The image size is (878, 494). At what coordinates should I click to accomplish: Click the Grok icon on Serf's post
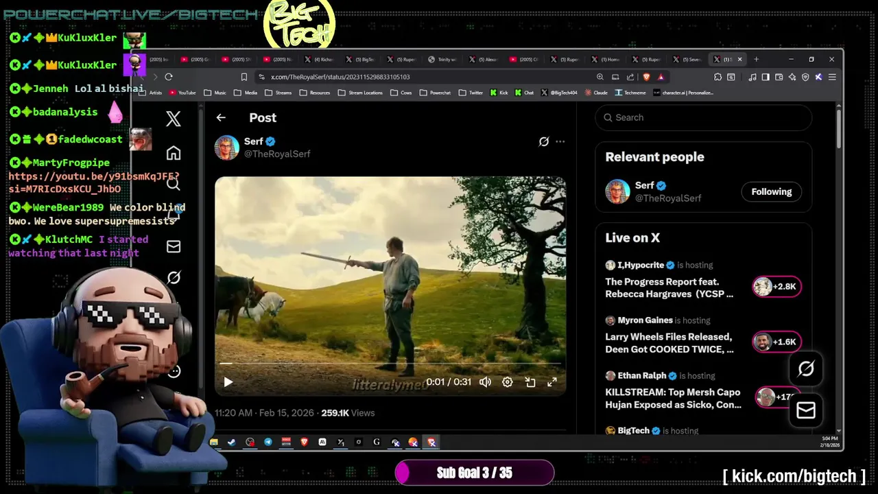pyautogui.click(x=544, y=141)
